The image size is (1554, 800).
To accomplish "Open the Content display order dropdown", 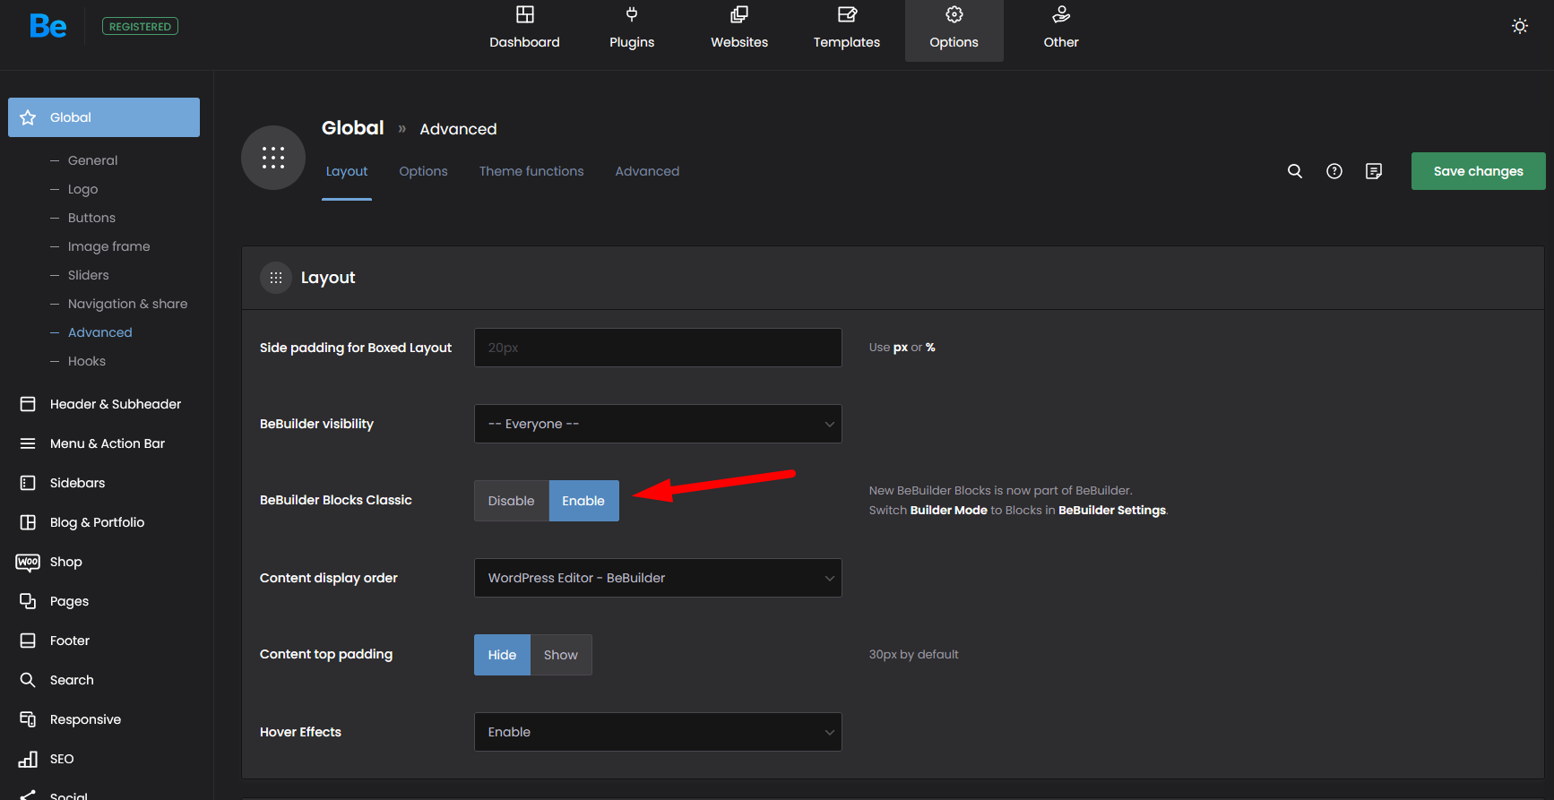I will click(x=658, y=578).
